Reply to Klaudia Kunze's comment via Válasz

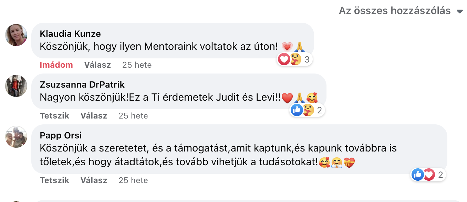pyautogui.click(x=97, y=65)
